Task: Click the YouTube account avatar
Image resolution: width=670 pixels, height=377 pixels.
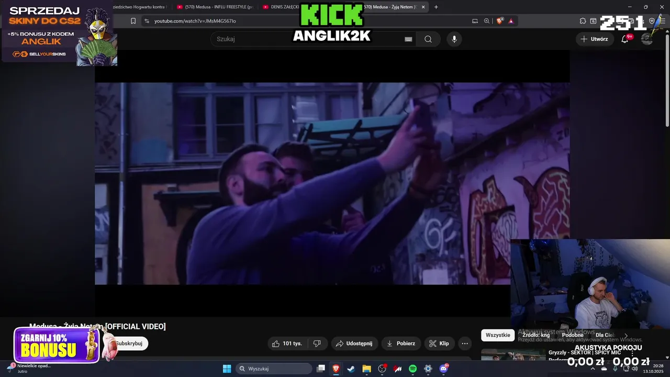Action: pos(647,39)
